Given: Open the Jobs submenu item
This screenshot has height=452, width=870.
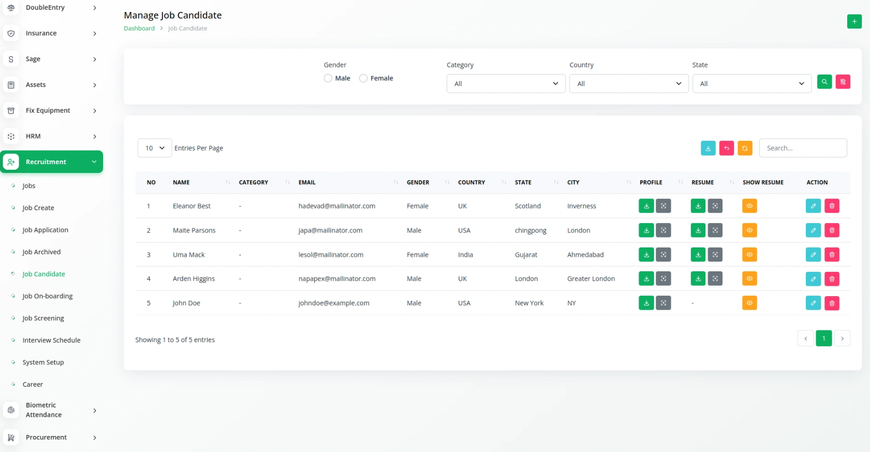Looking at the screenshot, I should (x=29, y=186).
